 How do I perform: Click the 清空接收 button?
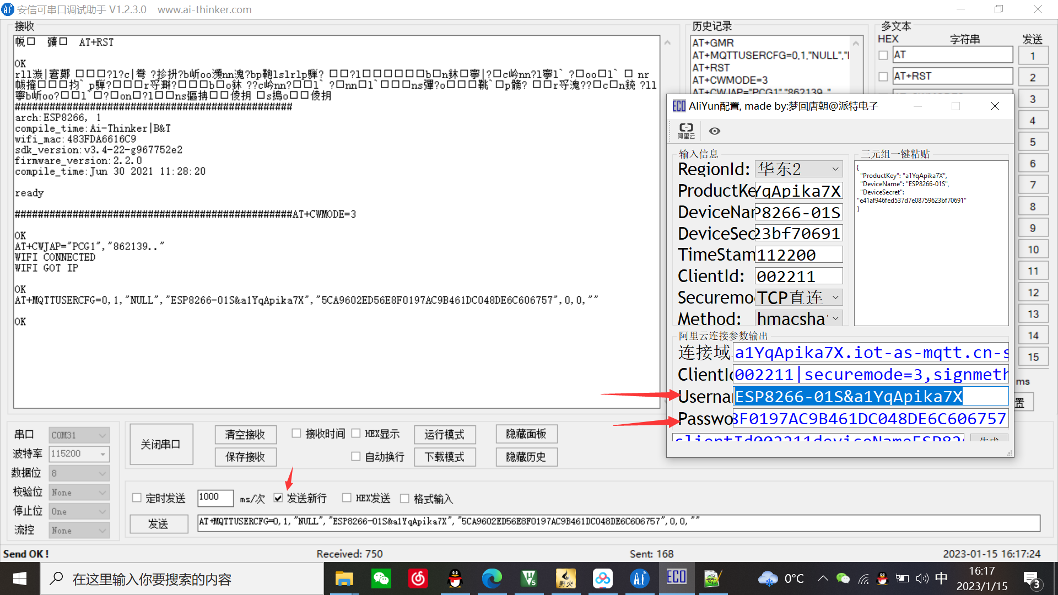click(x=245, y=435)
